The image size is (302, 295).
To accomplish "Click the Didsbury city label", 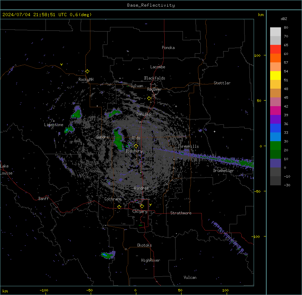I will click(x=134, y=151).
